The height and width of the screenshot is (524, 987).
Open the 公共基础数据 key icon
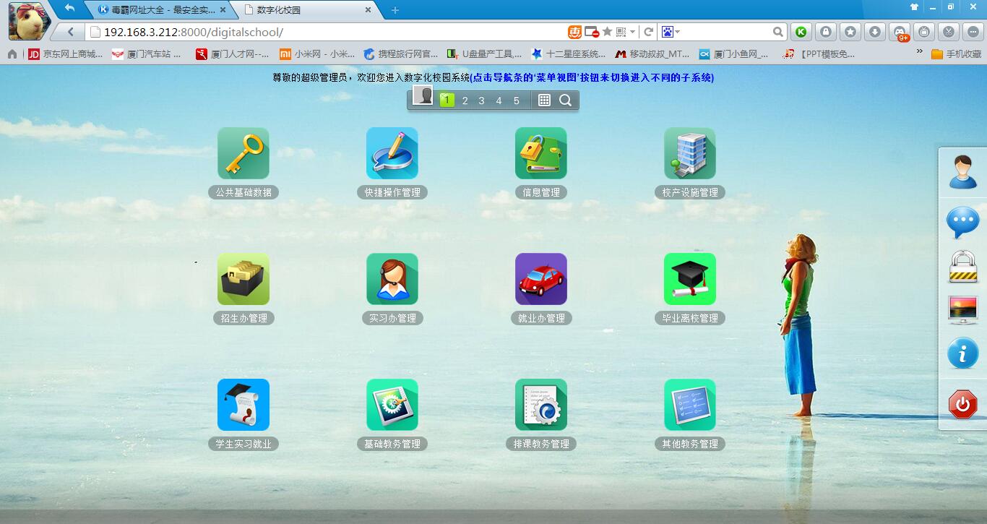pos(243,153)
